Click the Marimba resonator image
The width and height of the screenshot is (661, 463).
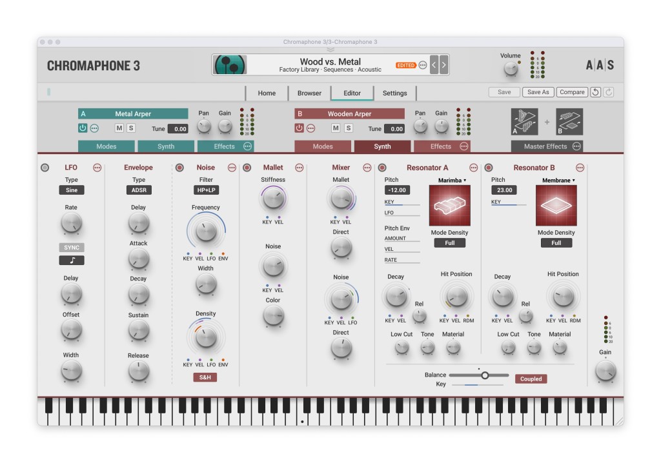coord(449,205)
